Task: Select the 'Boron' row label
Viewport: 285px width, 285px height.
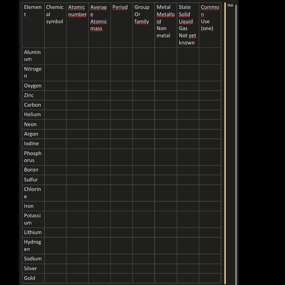Action: tap(33, 170)
